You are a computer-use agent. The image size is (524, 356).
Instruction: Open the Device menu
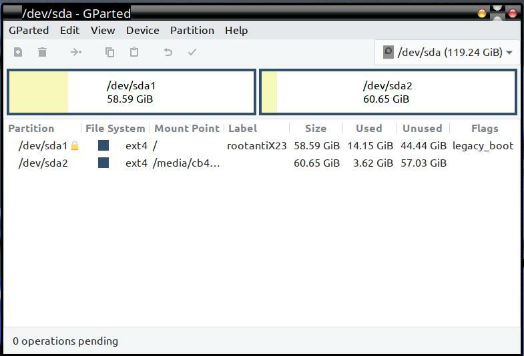143,31
